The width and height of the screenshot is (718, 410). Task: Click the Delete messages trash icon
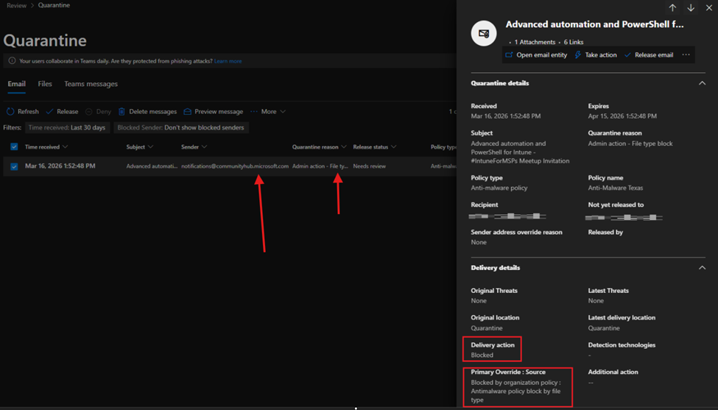pos(122,112)
